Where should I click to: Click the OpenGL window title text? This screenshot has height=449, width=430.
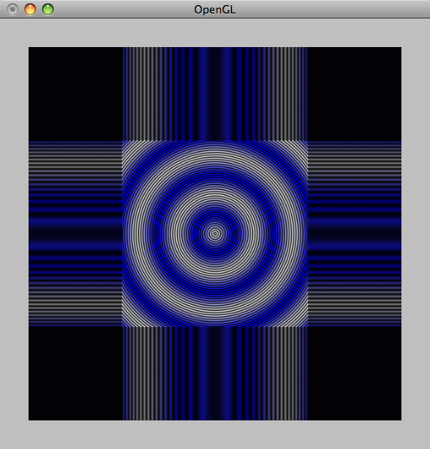(214, 10)
